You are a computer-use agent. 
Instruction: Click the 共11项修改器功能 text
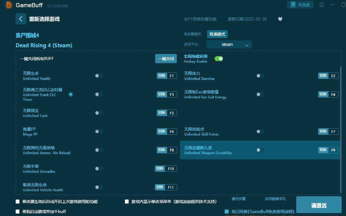pyautogui.click(x=200, y=19)
